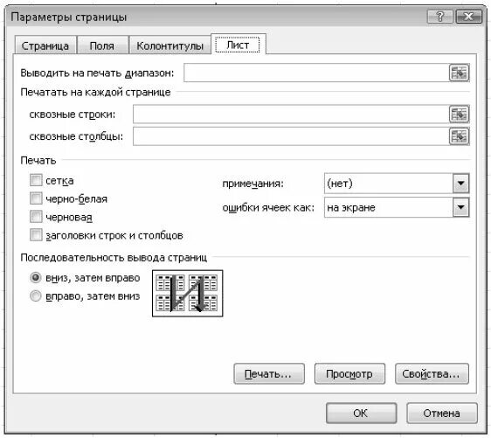This screenshot has height=438, width=491.
Task: Switch to the Поля tab
Action: coord(102,45)
